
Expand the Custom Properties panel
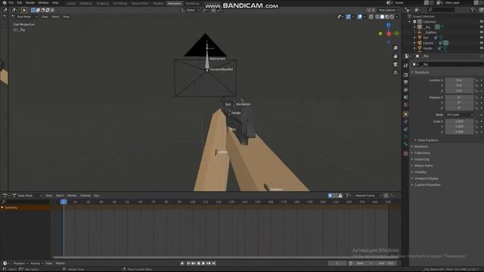(x=427, y=184)
